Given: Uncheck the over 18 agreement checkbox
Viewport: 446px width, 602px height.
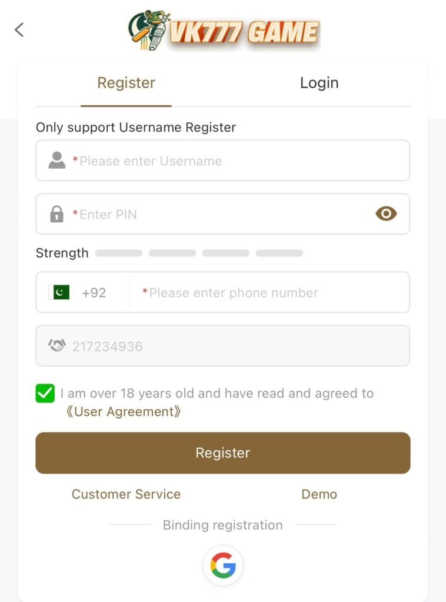Looking at the screenshot, I should (45, 393).
